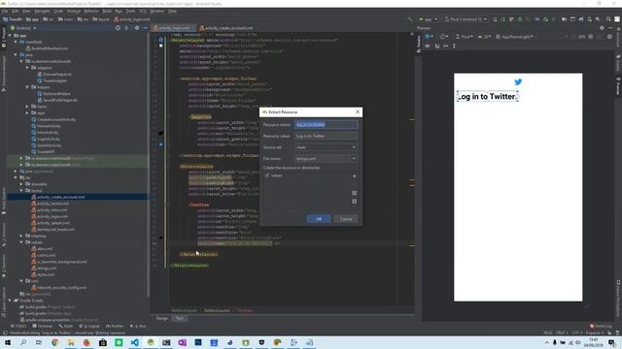
Task: Open the Help menu
Action: click(172, 11)
